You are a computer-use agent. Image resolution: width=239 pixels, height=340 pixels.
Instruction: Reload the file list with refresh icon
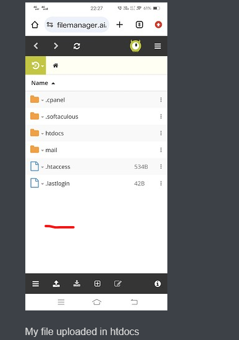coord(77,46)
